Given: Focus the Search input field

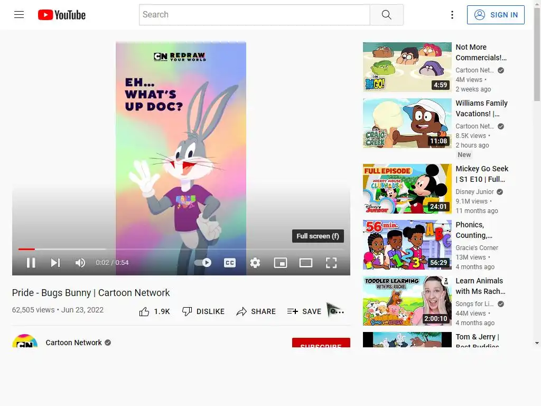Looking at the screenshot, I should pos(254,14).
